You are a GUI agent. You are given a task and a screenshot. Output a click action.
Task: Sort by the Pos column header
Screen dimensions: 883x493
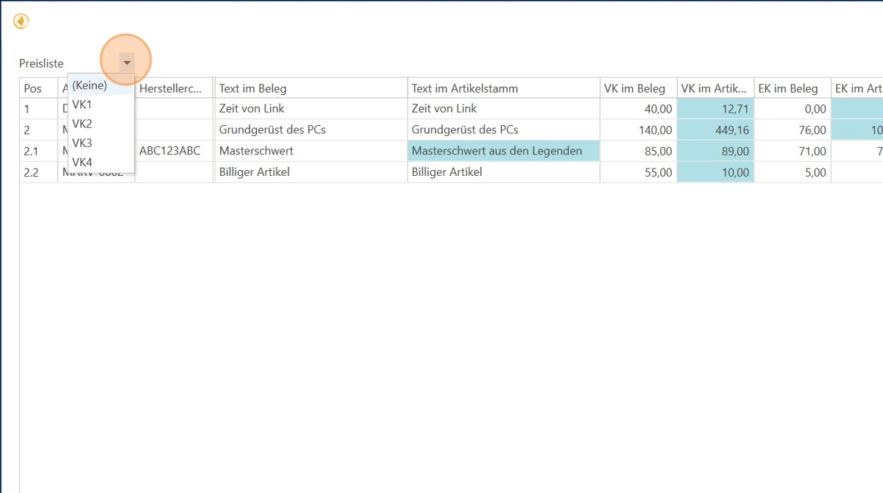[38, 88]
